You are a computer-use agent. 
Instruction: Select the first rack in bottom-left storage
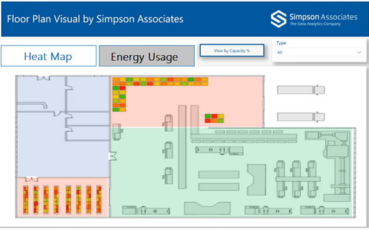click(25, 200)
